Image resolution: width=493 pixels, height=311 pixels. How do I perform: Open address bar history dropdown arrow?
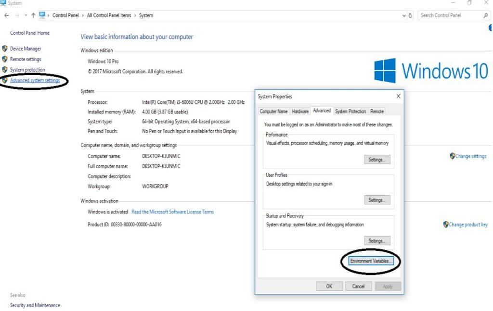click(404, 15)
